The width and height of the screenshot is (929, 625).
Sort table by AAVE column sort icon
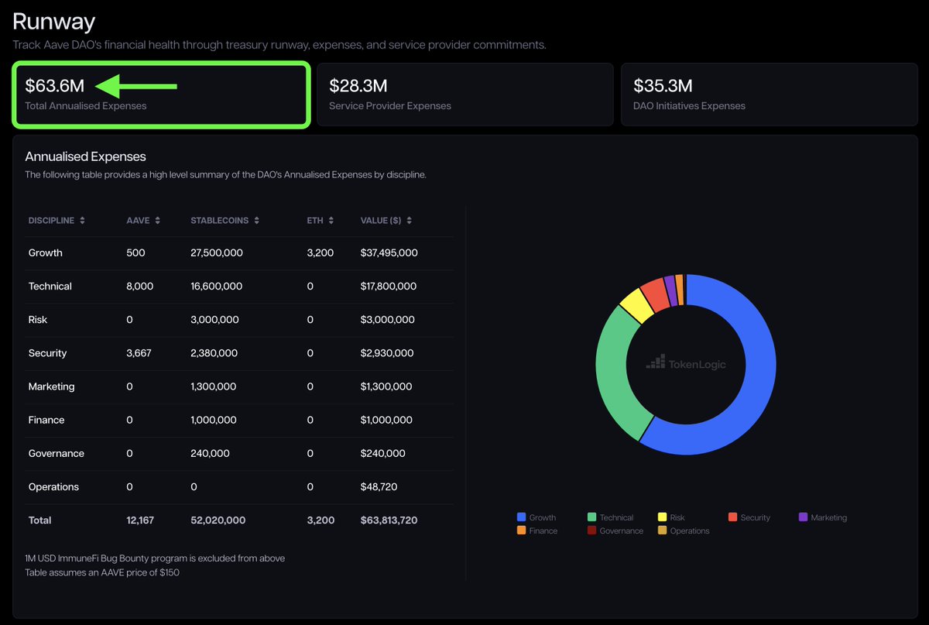(x=157, y=221)
